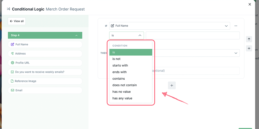The width and height of the screenshot is (259, 129).
Task: Click the Reference Image file icon
Action: tap(12, 81)
